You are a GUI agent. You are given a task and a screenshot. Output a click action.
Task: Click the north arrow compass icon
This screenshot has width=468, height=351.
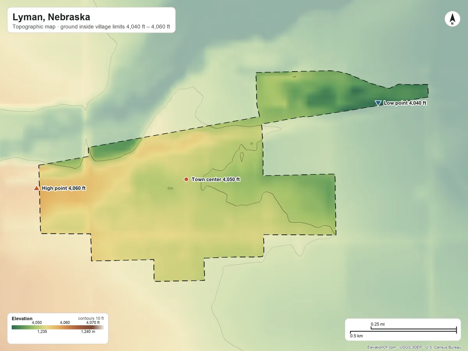[452, 19]
